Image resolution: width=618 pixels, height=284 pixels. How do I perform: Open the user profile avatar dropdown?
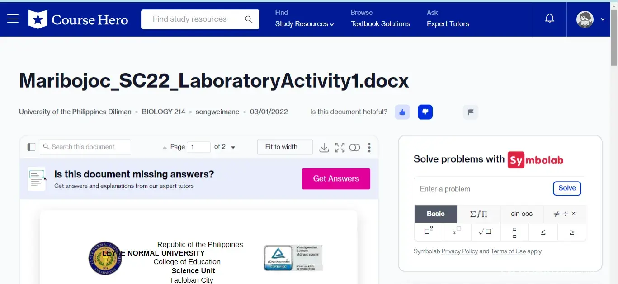590,19
